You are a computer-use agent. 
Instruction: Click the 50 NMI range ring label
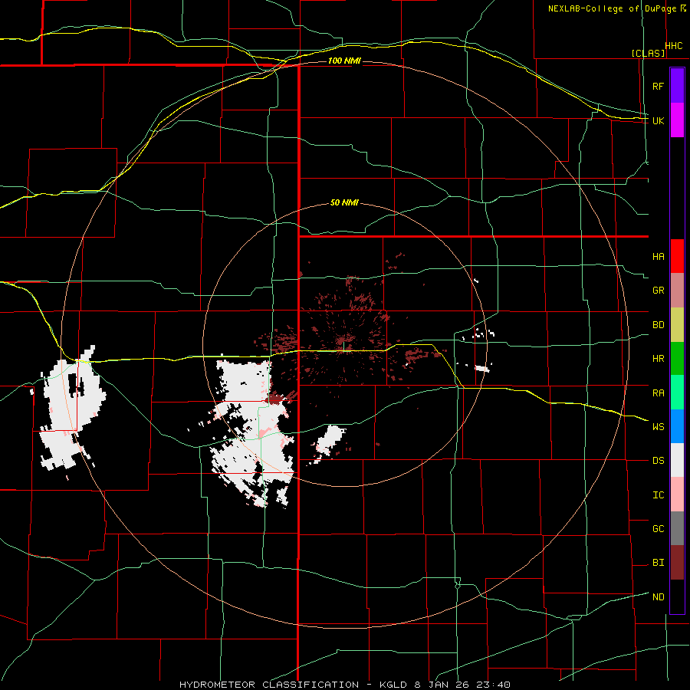tap(344, 203)
